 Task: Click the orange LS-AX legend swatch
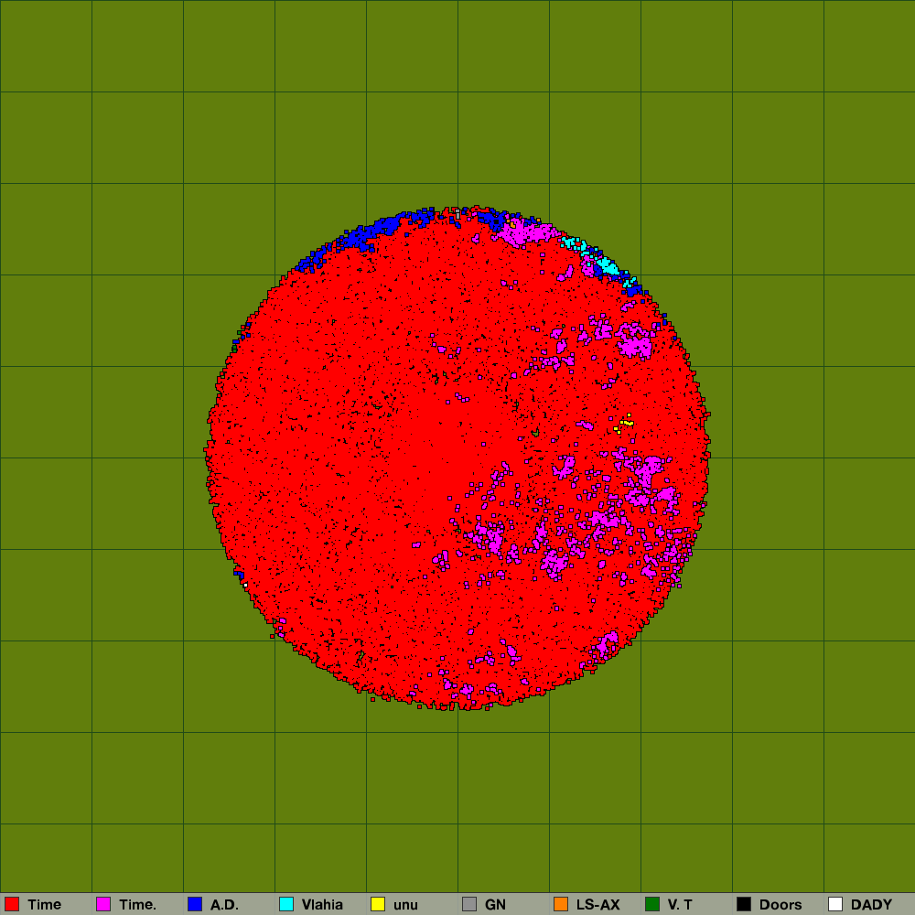pos(561,904)
